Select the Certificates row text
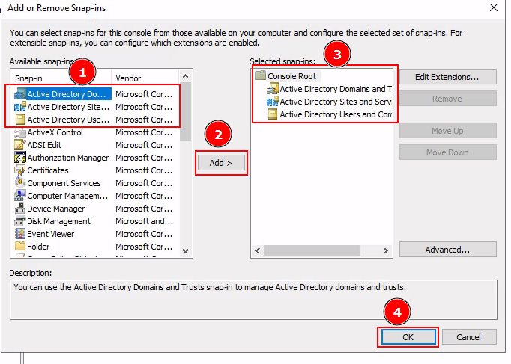511x364 pixels. pyautogui.click(x=48, y=170)
